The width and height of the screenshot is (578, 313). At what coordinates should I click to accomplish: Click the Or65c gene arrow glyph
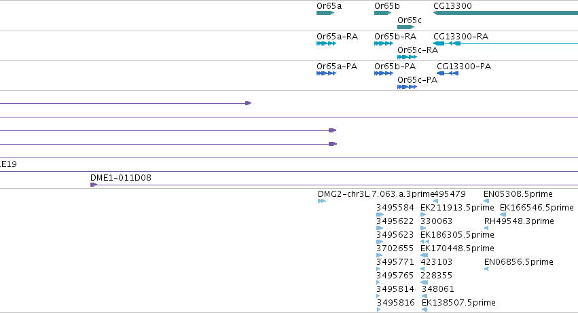pos(406,27)
